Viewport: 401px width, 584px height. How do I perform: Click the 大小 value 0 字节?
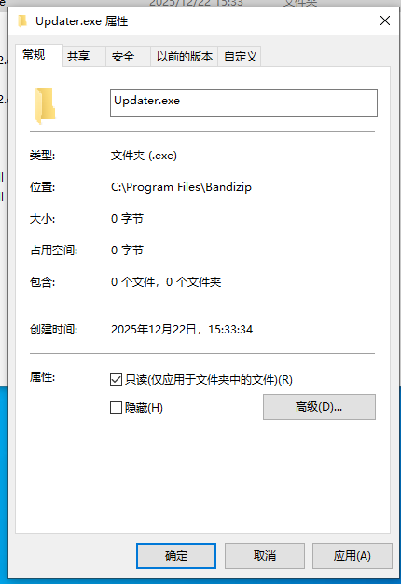(x=127, y=219)
